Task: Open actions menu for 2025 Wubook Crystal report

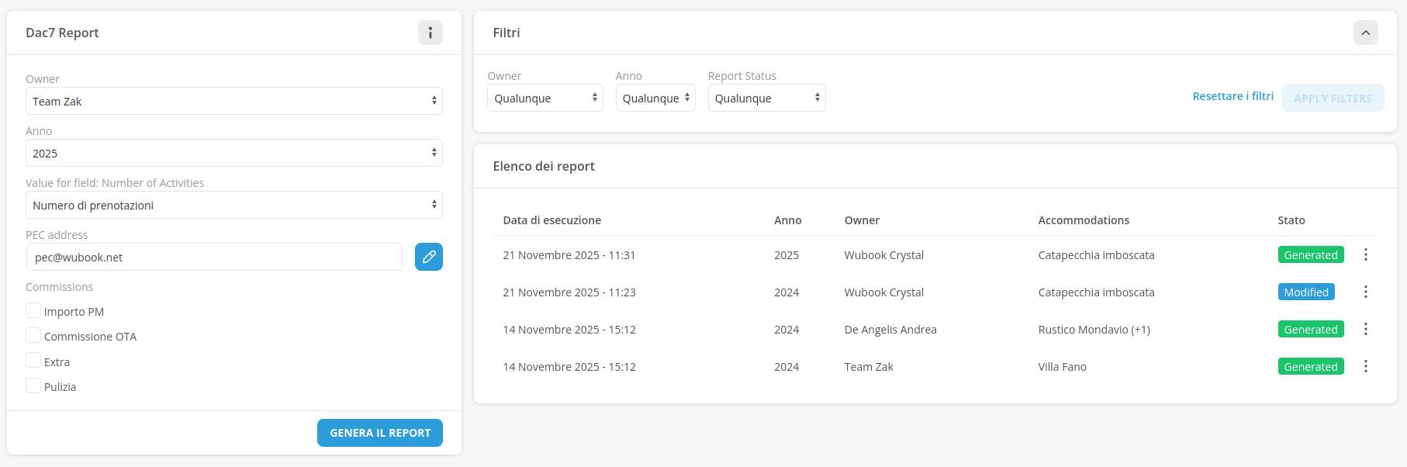Action: tap(1366, 254)
